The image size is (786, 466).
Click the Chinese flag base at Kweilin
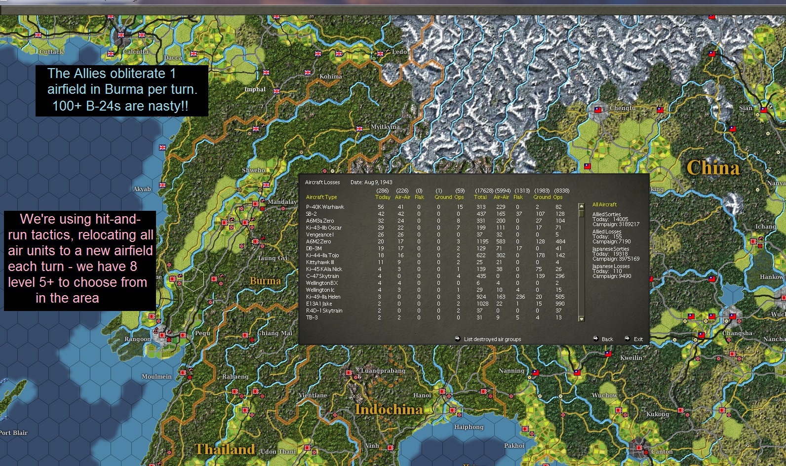[608, 354]
